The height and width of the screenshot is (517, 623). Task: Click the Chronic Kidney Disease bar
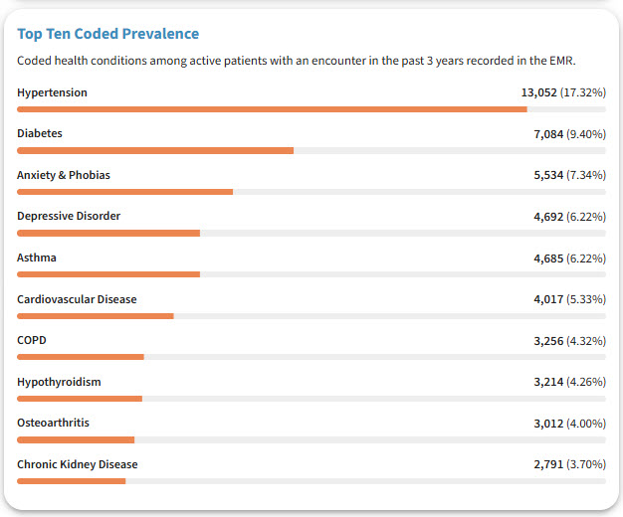coord(72,481)
